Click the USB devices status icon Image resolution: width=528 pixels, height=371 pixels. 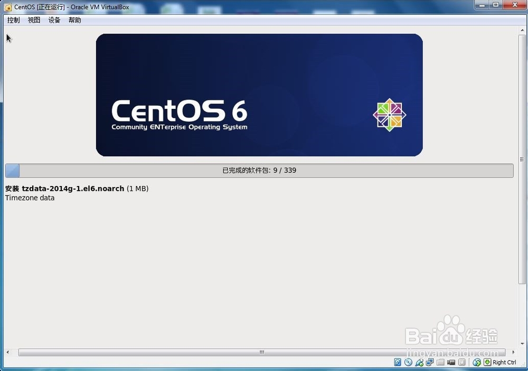[x=419, y=362]
